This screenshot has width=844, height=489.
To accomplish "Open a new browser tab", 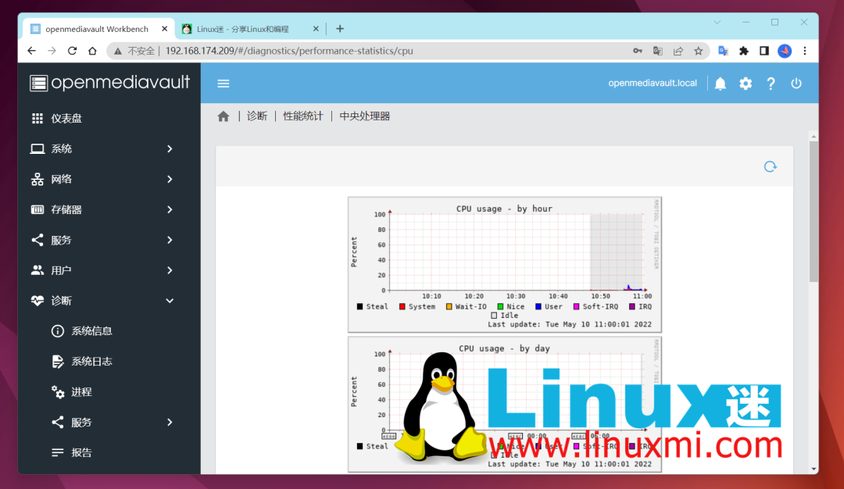I will (340, 28).
